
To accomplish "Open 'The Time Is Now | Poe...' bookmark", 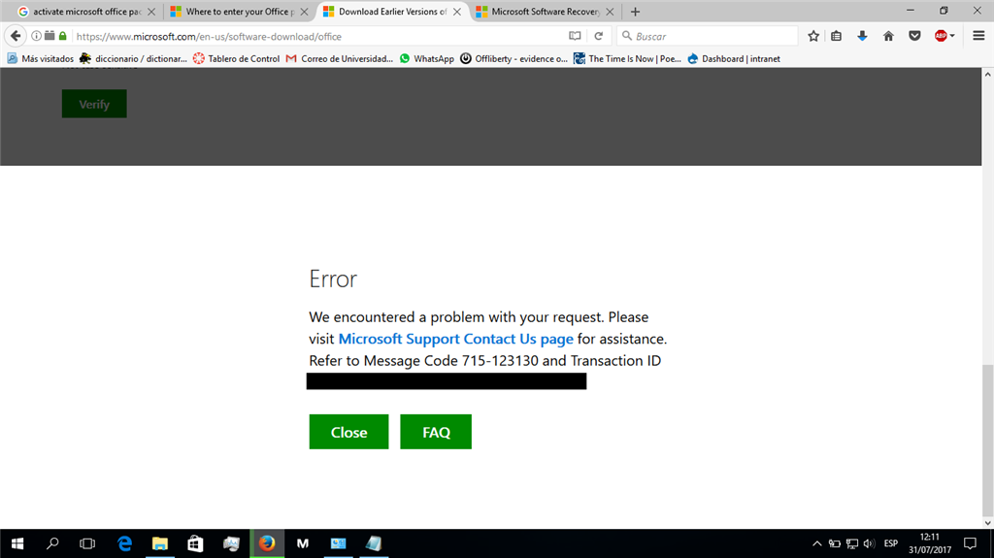I will (x=627, y=58).
